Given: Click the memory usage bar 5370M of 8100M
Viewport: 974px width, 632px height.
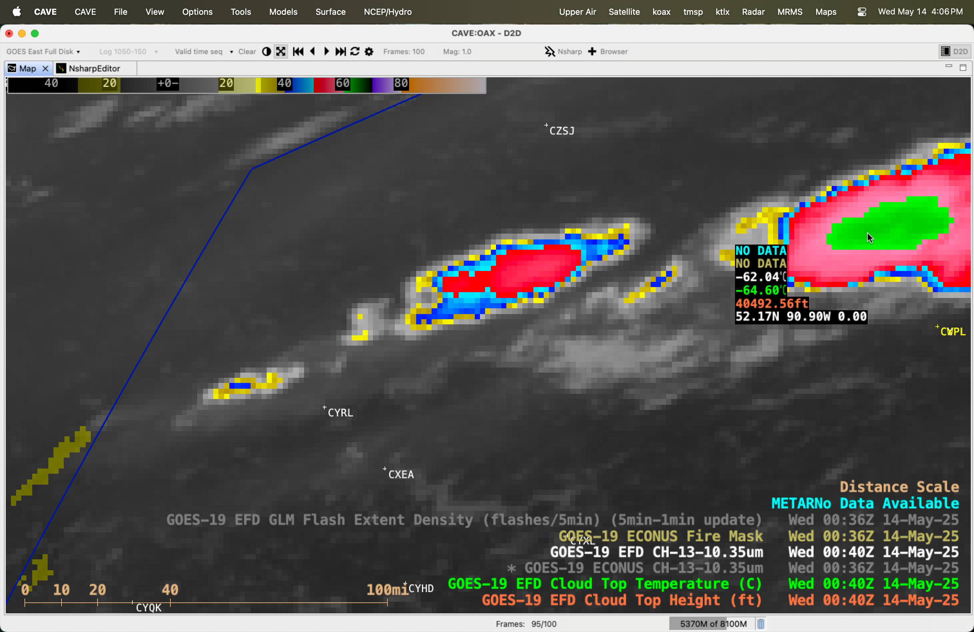Looking at the screenshot, I should (x=712, y=624).
